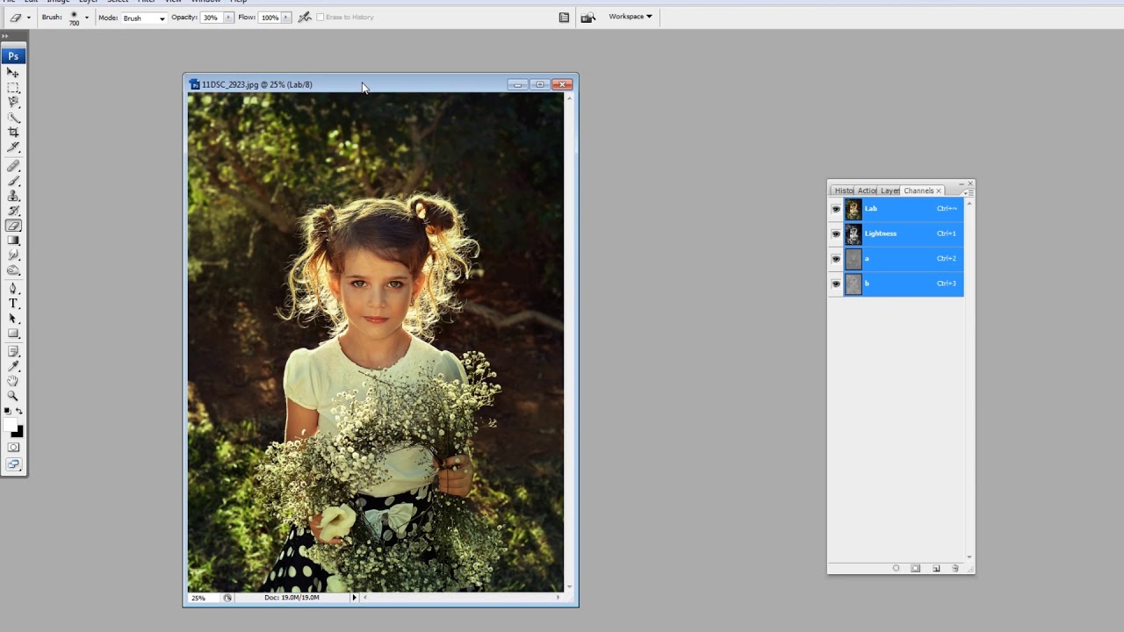Select the Move tool
Viewport: 1124px width, 632px height.
(13, 73)
